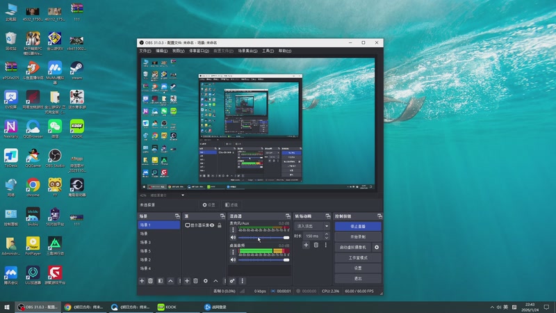Toggle display capture source visibility eye
The height and width of the screenshot is (313, 556).
(212, 225)
